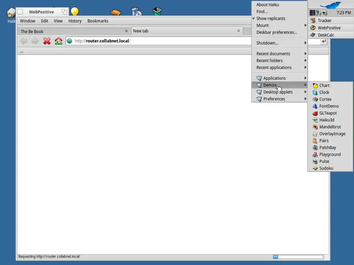Open PatchBay from Demos
The width and height of the screenshot is (354, 265).
[330, 148]
